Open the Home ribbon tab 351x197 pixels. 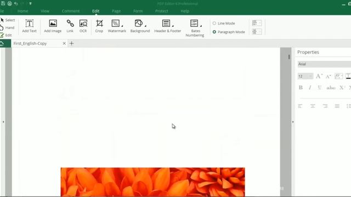tap(22, 11)
